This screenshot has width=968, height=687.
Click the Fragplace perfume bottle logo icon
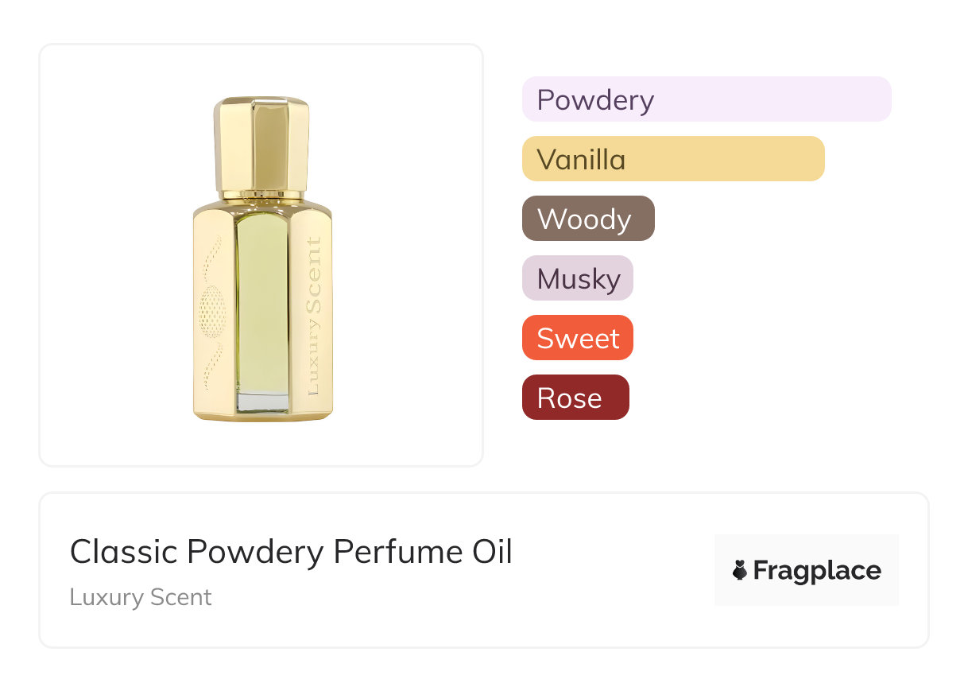click(x=740, y=570)
